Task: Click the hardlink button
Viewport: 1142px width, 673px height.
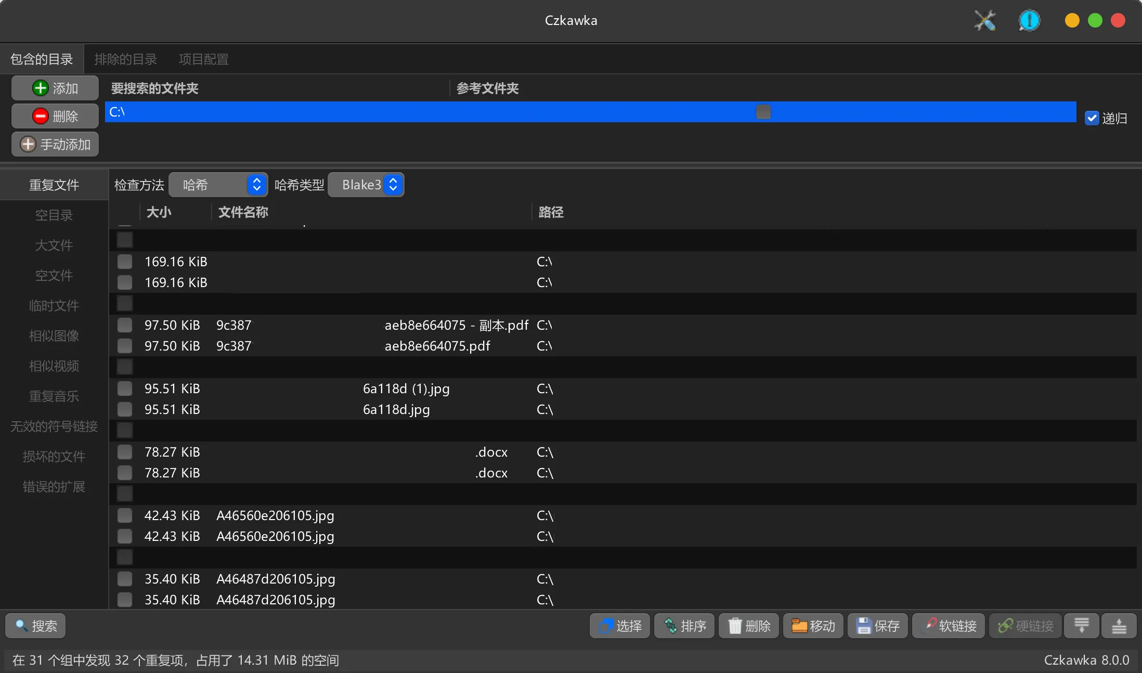Action: 1026,626
